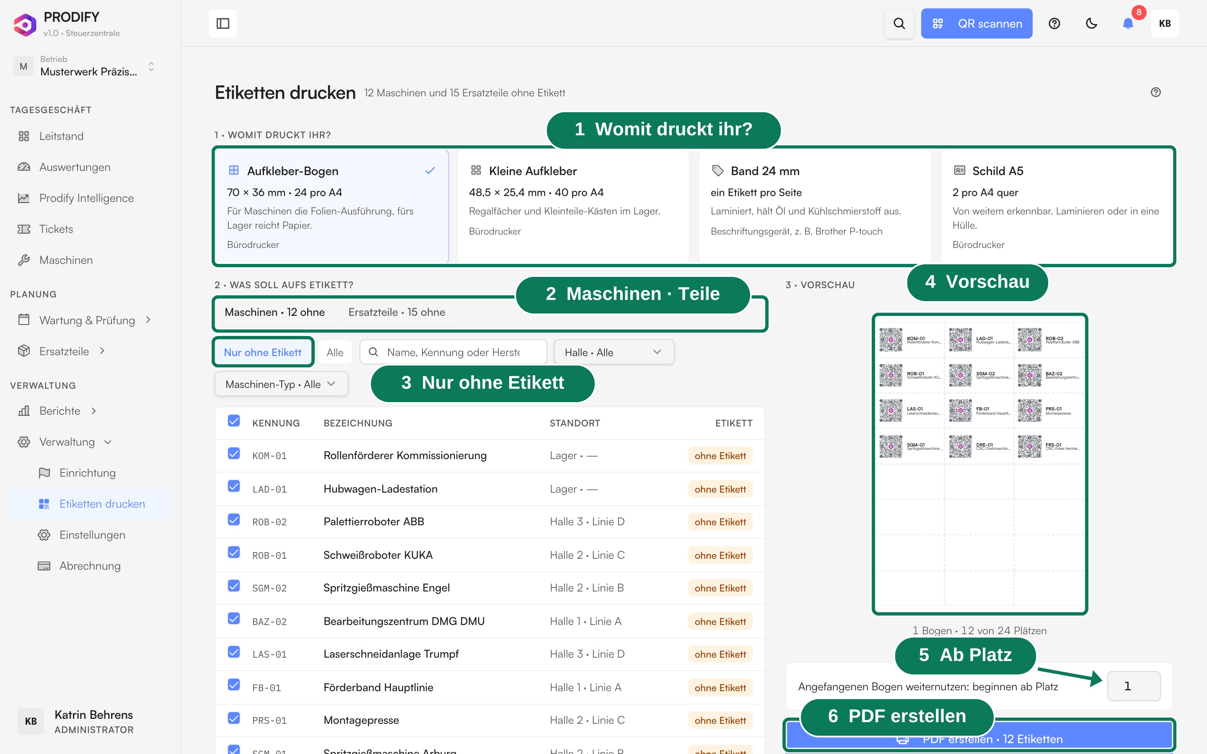Click the Name, Kennung search field

tap(453, 352)
